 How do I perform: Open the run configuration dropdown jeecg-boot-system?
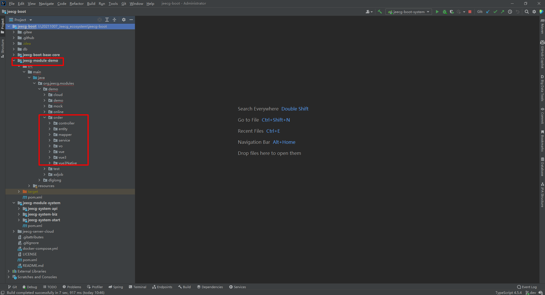[408, 12]
